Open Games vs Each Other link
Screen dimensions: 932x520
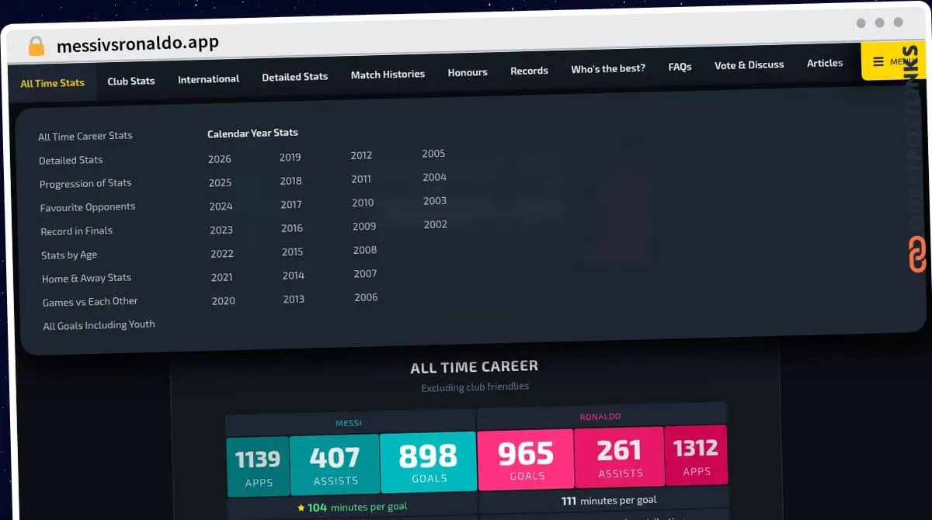click(x=90, y=301)
